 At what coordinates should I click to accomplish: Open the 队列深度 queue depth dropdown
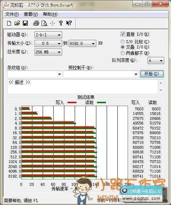(156, 61)
